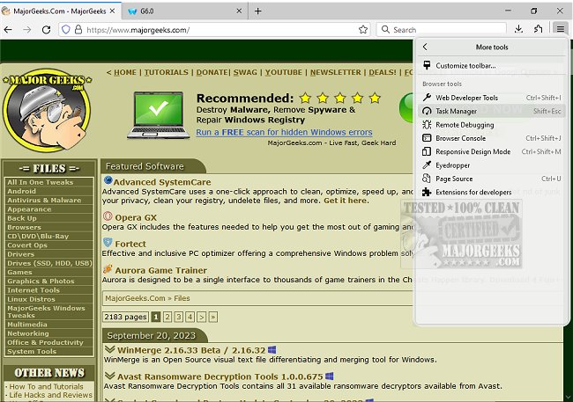Click the Responsive Design Mode icon
573x402 pixels.
(x=427, y=151)
